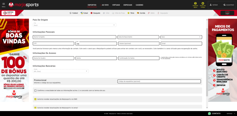This screenshot has width=237, height=116.
Task: Select the Basquete sport icon
Action: click(x=92, y=13)
